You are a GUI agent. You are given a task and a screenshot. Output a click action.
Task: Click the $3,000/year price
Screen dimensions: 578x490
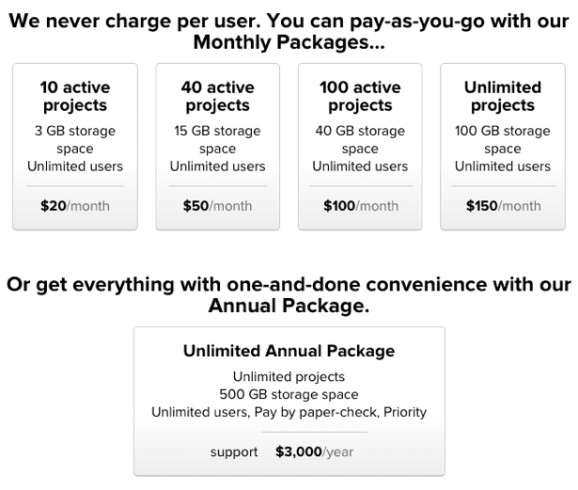pos(314,452)
